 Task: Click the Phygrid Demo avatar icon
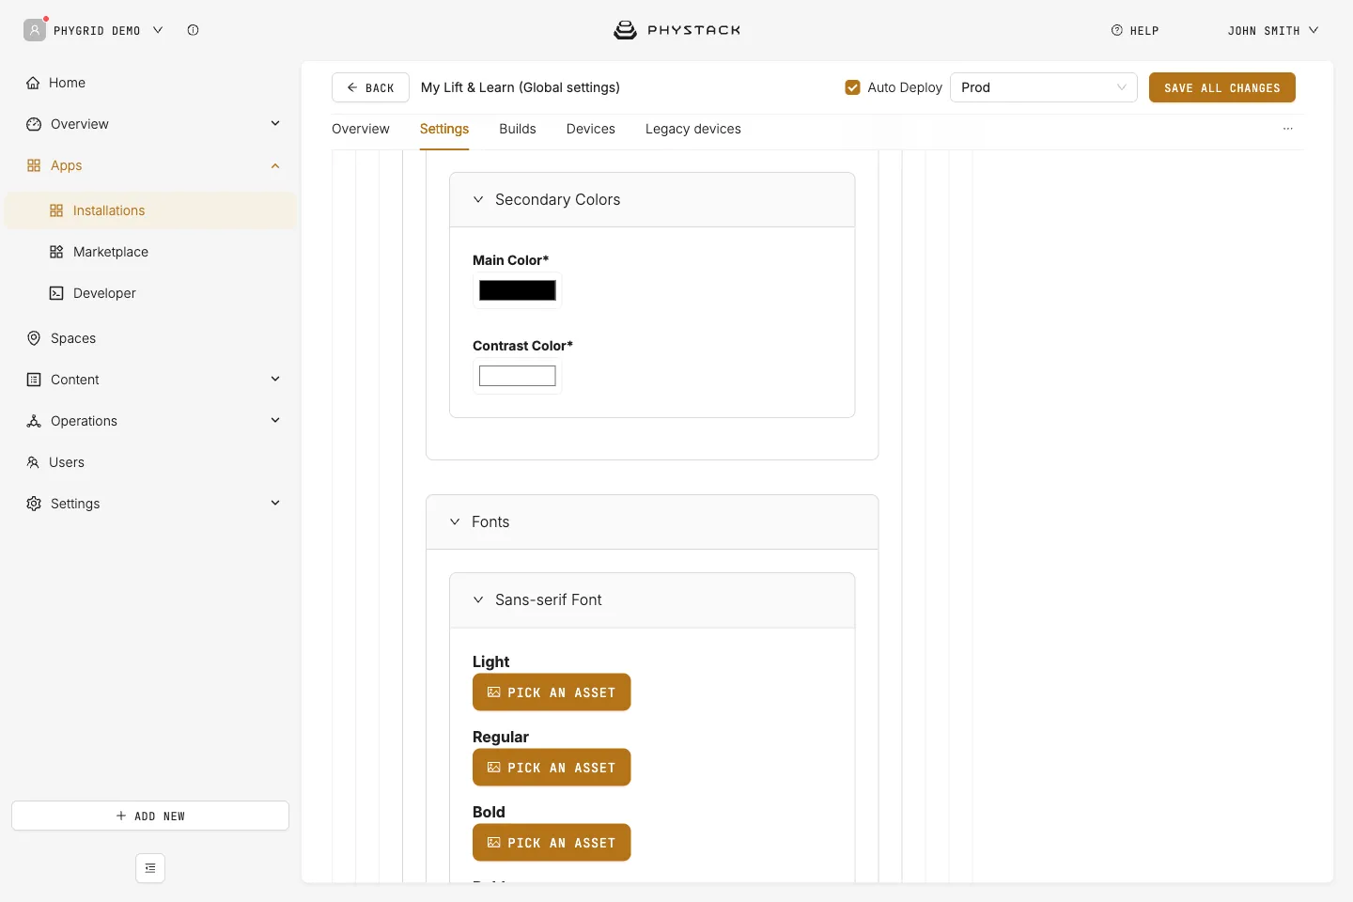click(35, 30)
